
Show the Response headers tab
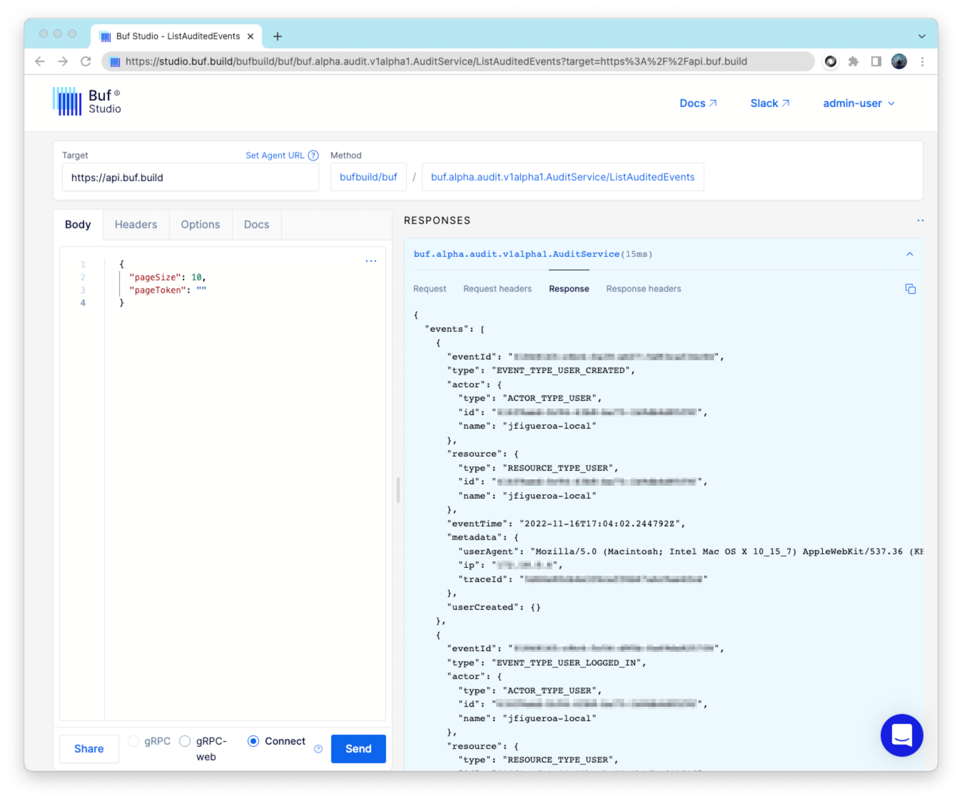[644, 289]
